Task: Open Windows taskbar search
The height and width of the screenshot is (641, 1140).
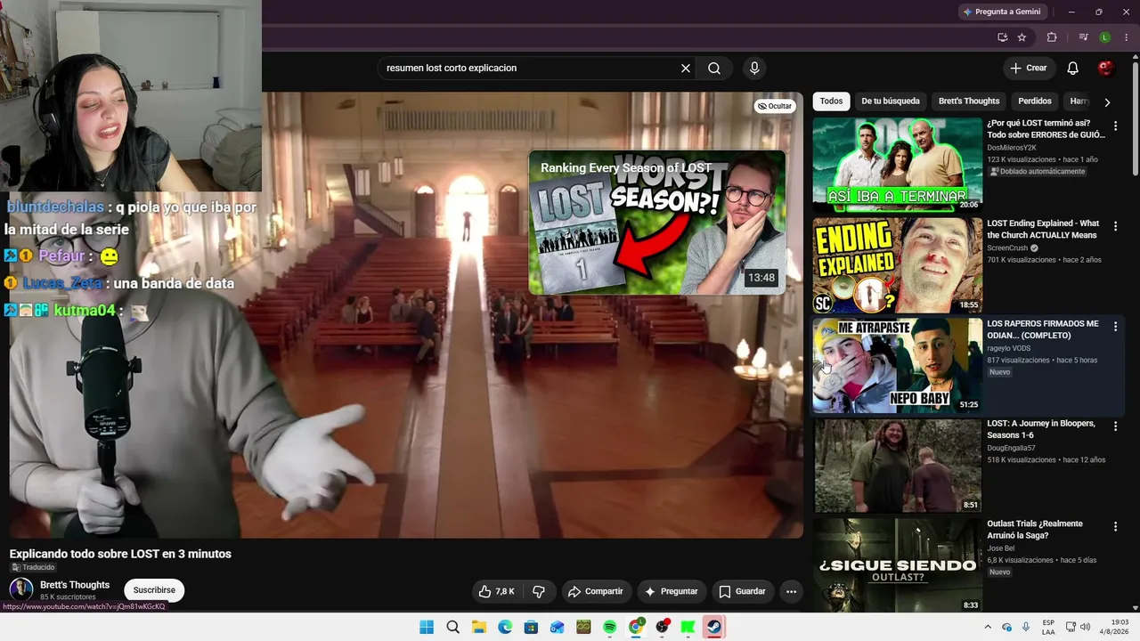Action: 452,627
